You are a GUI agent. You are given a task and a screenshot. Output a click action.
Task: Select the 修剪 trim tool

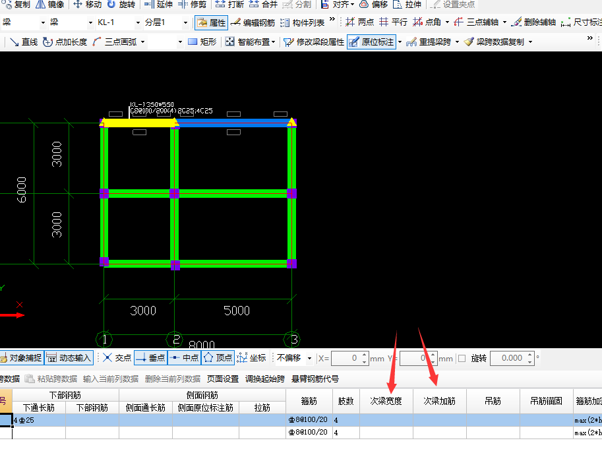tap(193, 5)
